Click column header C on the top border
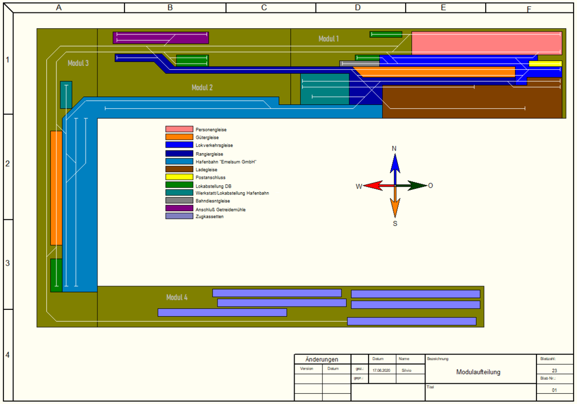The width and height of the screenshot is (577, 404). pyautogui.click(x=264, y=7)
